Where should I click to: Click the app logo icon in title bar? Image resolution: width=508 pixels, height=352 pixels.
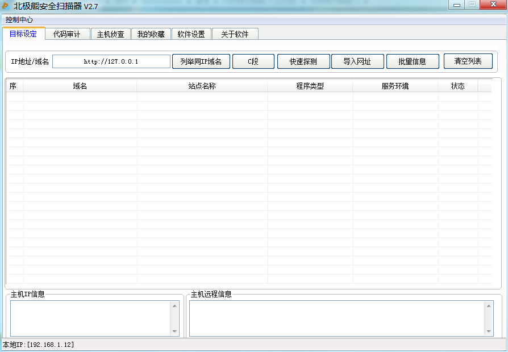click(x=6, y=6)
